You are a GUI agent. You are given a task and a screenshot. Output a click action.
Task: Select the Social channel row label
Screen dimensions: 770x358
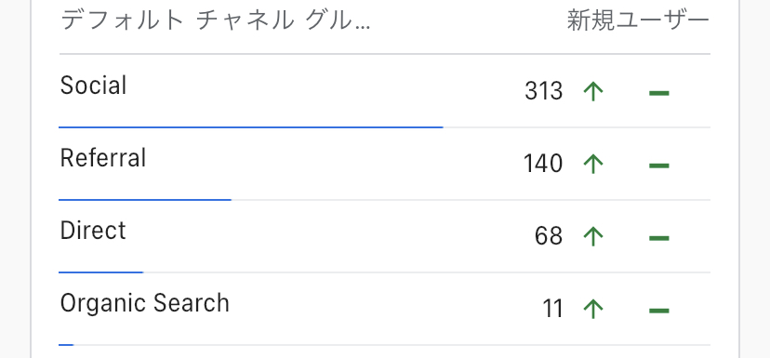click(x=93, y=86)
